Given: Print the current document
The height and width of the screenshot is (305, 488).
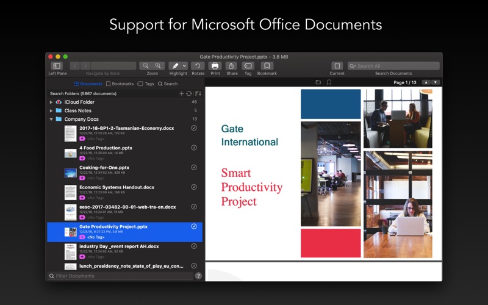Looking at the screenshot, I should (215, 66).
